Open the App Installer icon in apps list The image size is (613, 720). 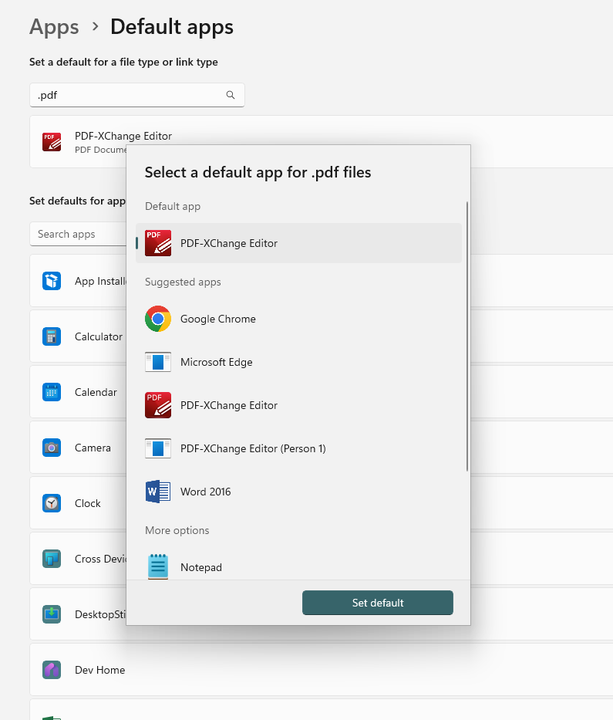click(x=52, y=281)
